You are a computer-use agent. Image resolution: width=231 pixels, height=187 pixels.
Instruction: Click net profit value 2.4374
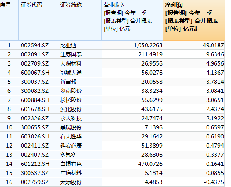215,109
